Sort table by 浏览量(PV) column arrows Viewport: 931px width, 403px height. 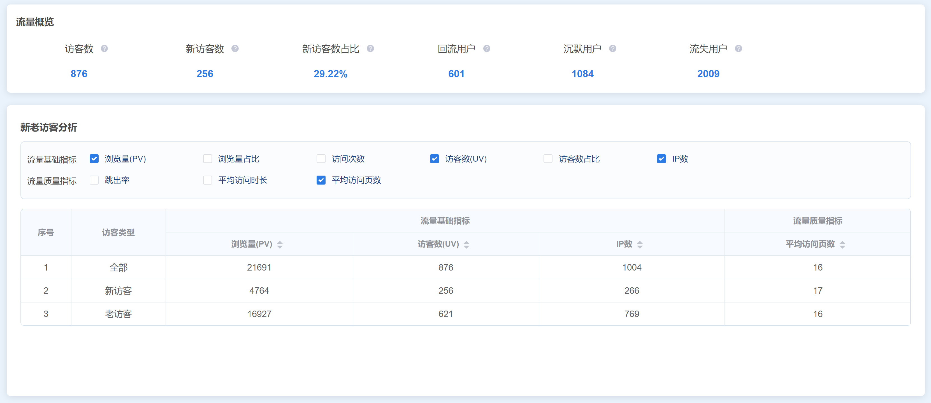coord(280,244)
